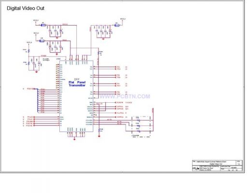Viewport: 250px width, 193px height.
Task: Click ground symbol under bottom-left resistor divider
Action: pyautogui.click(x=37, y=72)
